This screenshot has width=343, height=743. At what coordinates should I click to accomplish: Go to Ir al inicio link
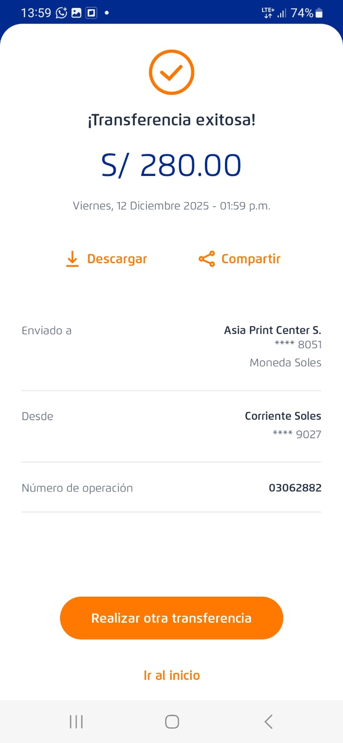pos(171,675)
